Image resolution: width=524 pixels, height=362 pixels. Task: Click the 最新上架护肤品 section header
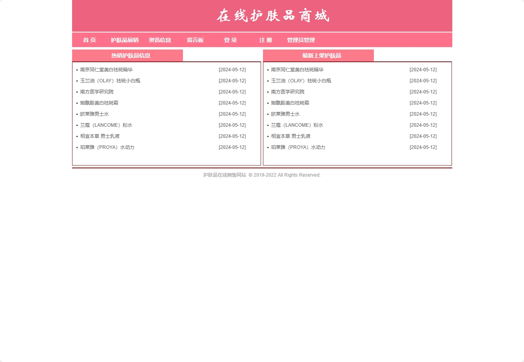[x=321, y=55]
